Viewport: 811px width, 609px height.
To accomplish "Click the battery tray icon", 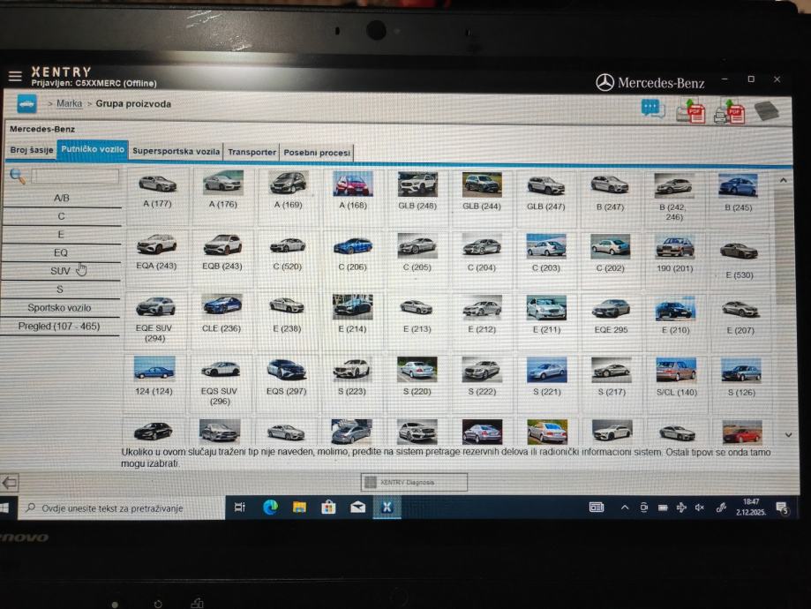I will pyautogui.click(x=663, y=508).
